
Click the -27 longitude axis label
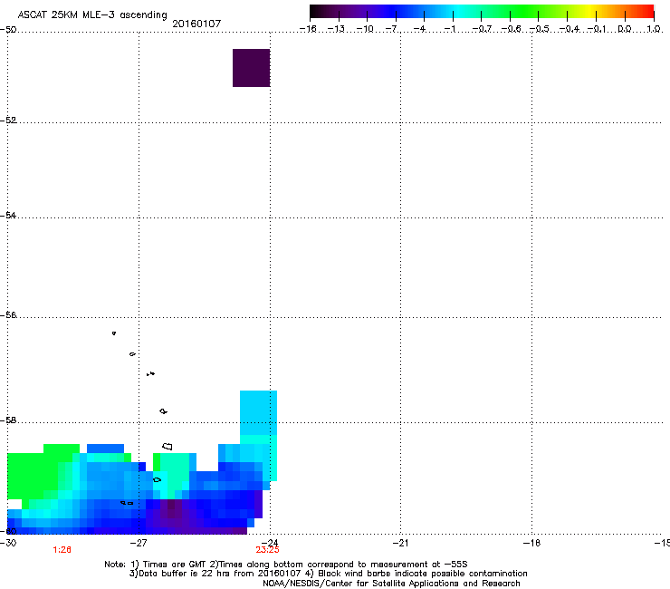pos(139,543)
